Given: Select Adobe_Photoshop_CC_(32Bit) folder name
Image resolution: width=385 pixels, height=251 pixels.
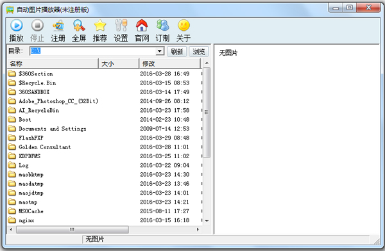Looking at the screenshot, I should [58, 101].
